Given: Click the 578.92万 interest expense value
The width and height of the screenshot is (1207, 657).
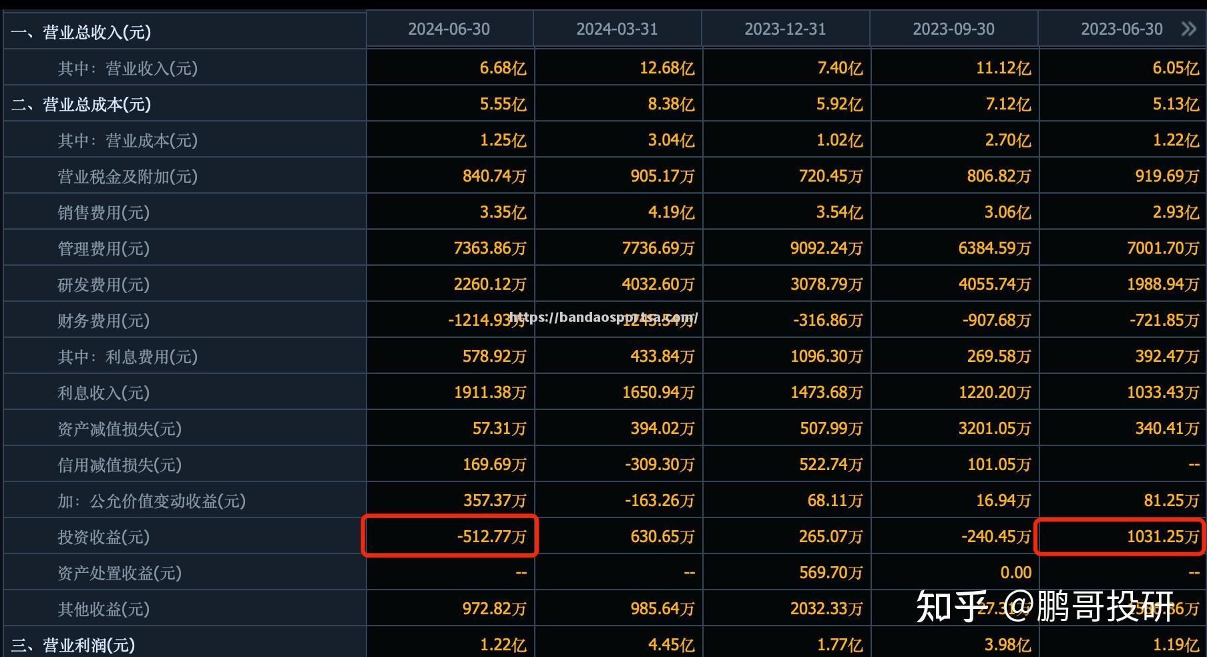Looking at the screenshot, I should point(495,357).
